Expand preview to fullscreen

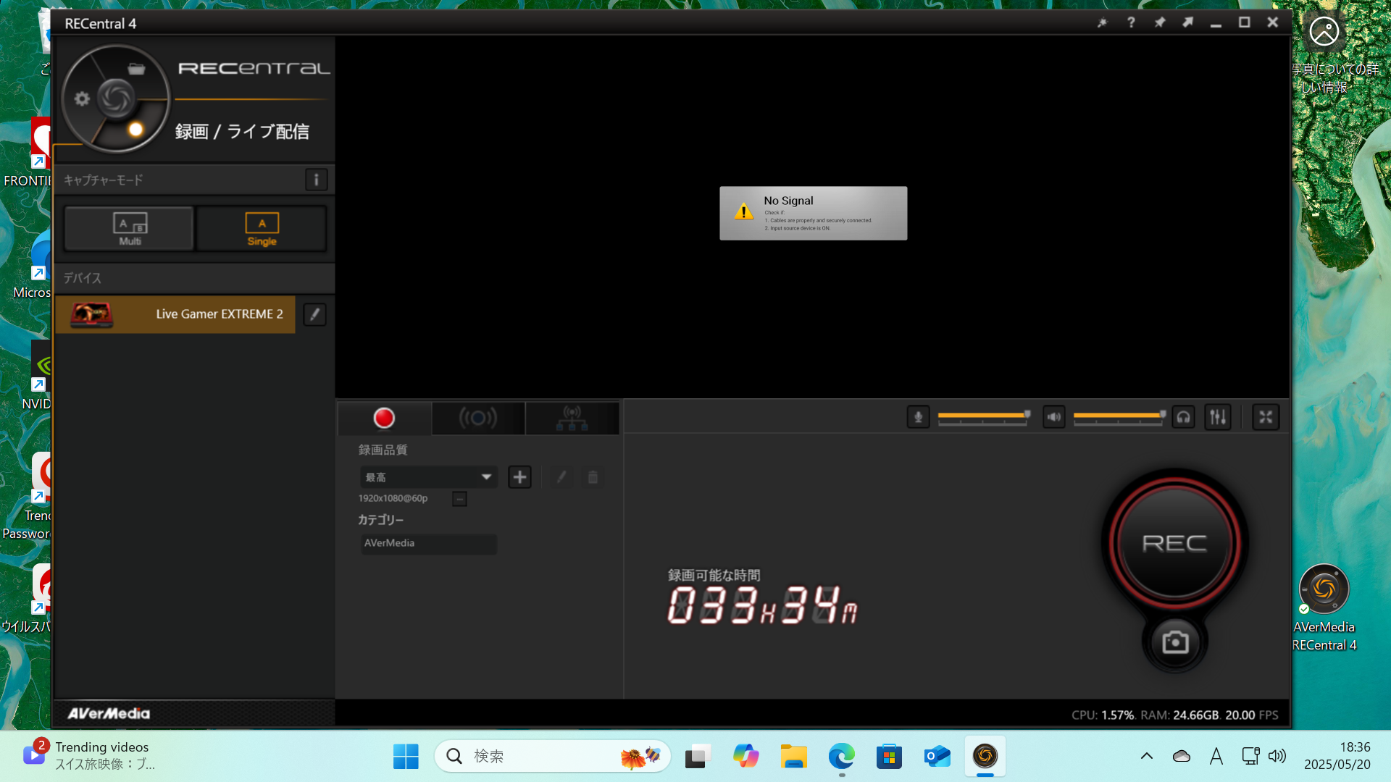pyautogui.click(x=1266, y=417)
